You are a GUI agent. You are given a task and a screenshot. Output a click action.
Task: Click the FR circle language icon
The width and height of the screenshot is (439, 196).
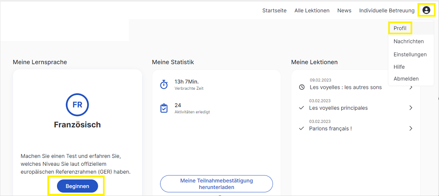pos(77,105)
